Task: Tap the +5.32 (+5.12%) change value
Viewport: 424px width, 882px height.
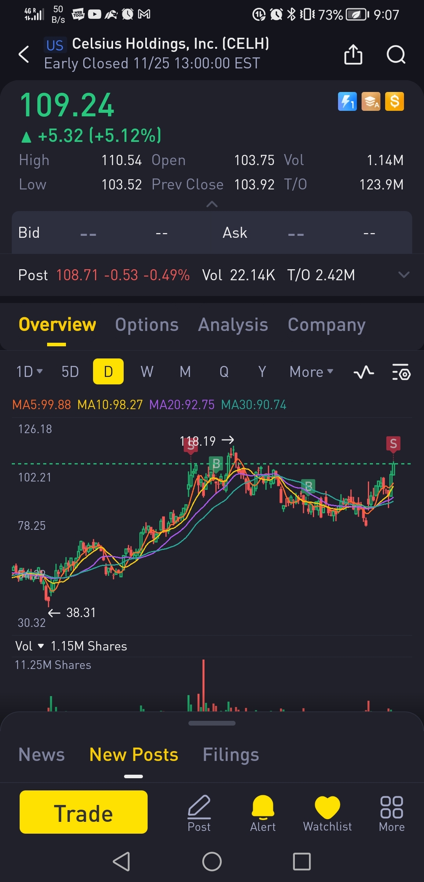Action: pyautogui.click(x=99, y=136)
